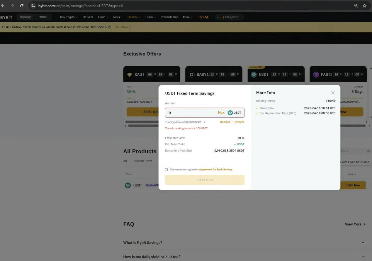This screenshot has width=372, height=261.
Task: Select the Flexible Term tab
Action: [x=143, y=161]
